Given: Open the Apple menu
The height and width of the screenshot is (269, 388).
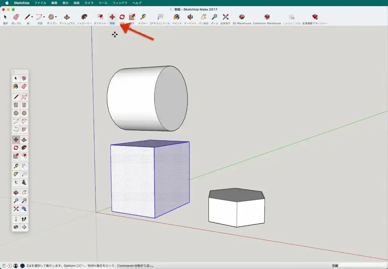Looking at the screenshot, I should click(7, 3).
